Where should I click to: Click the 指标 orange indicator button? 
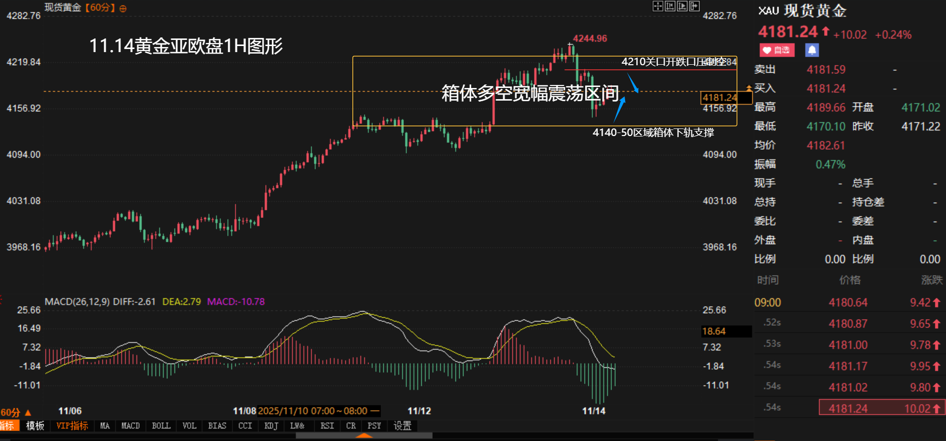click(x=9, y=426)
